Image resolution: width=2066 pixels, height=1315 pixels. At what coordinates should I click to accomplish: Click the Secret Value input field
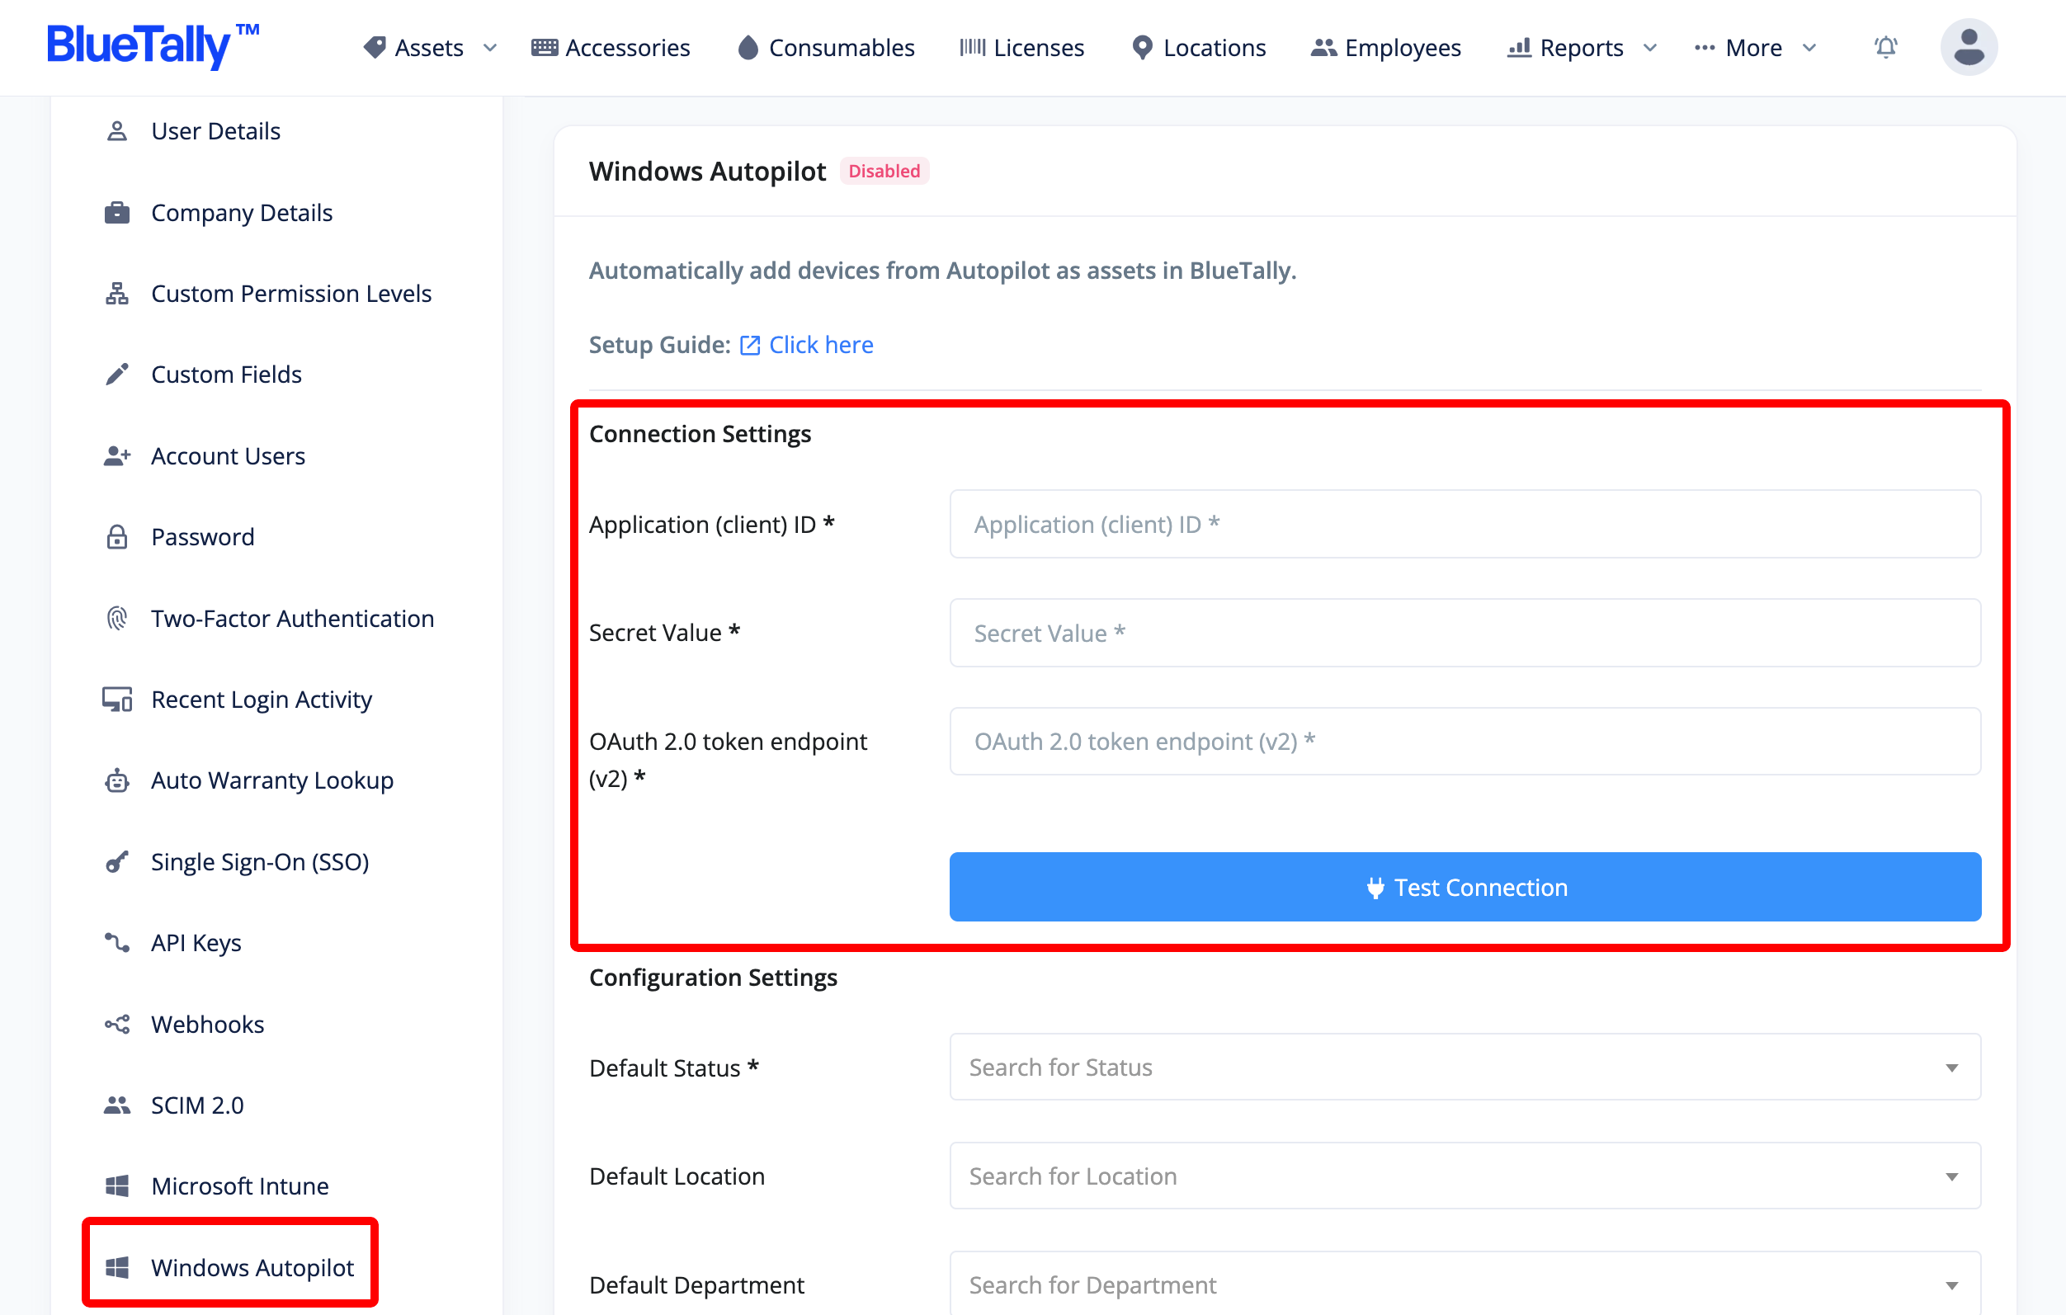(1465, 633)
